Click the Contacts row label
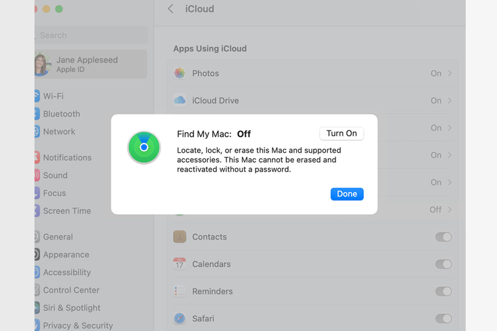 pos(209,237)
